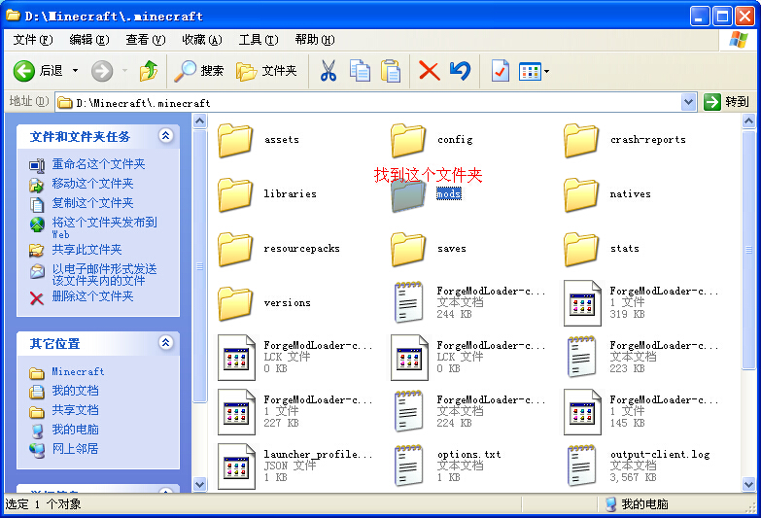Select the 145 KB ForgeModLoader file
Image resolution: width=761 pixels, height=518 pixels.
(582, 412)
